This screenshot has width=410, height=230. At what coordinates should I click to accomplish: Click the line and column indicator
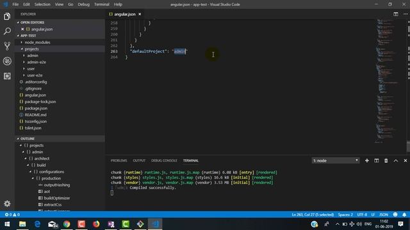tap(313, 215)
